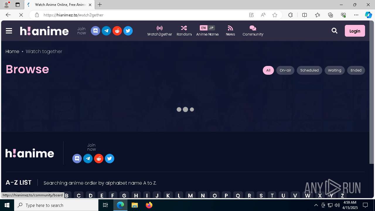Screen dimensions: 375x211
Task: Open Telegram link in header
Action: pyautogui.click(x=106, y=31)
